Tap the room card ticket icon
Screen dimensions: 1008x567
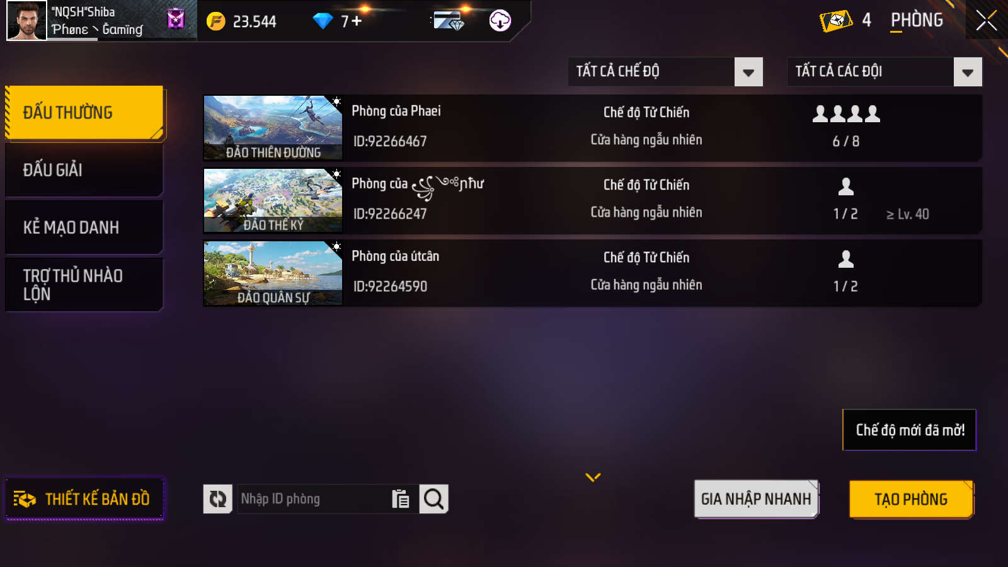click(836, 21)
